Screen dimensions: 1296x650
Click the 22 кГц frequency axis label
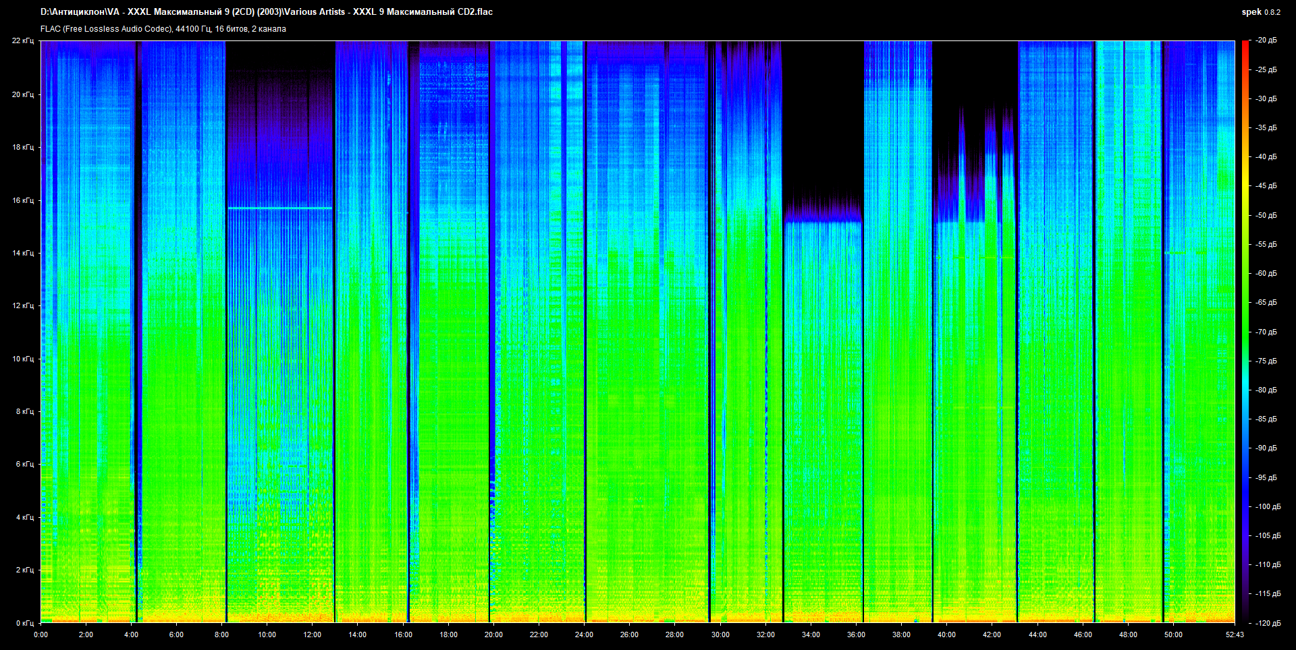click(x=23, y=40)
